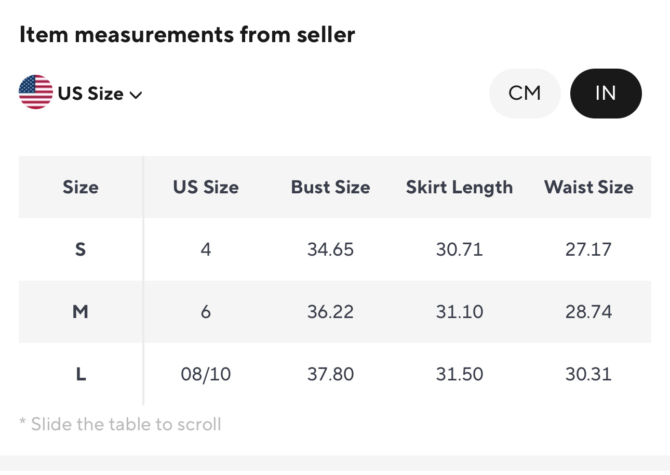
Task: Switch measurements to CM
Action: 525,94
